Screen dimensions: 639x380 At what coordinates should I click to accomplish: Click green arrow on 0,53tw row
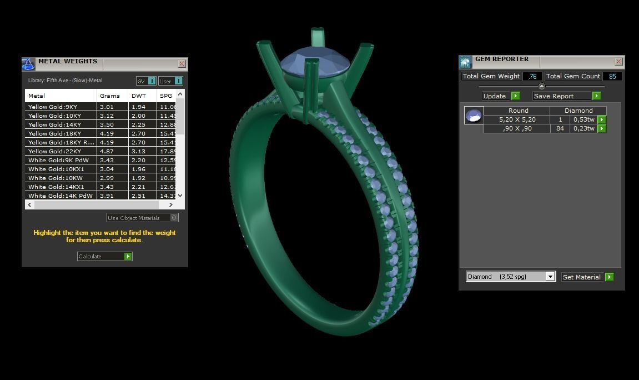[601, 119]
